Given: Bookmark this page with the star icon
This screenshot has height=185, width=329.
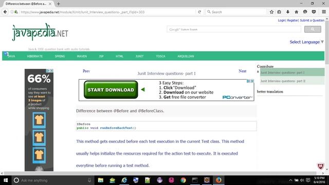Looking at the screenshot, I should click(x=271, y=12).
